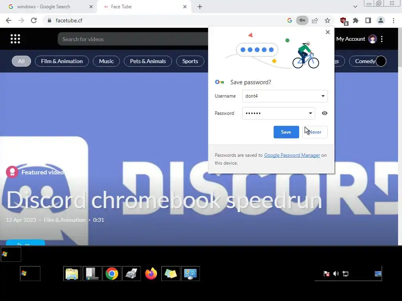The image size is (402, 301).
Task: Click the volume speaker tray icon
Action: coord(336,274)
